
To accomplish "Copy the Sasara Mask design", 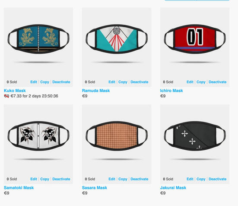I will (123, 179).
